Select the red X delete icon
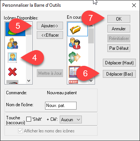Viewport: 140px width, 141px height. (12, 72)
